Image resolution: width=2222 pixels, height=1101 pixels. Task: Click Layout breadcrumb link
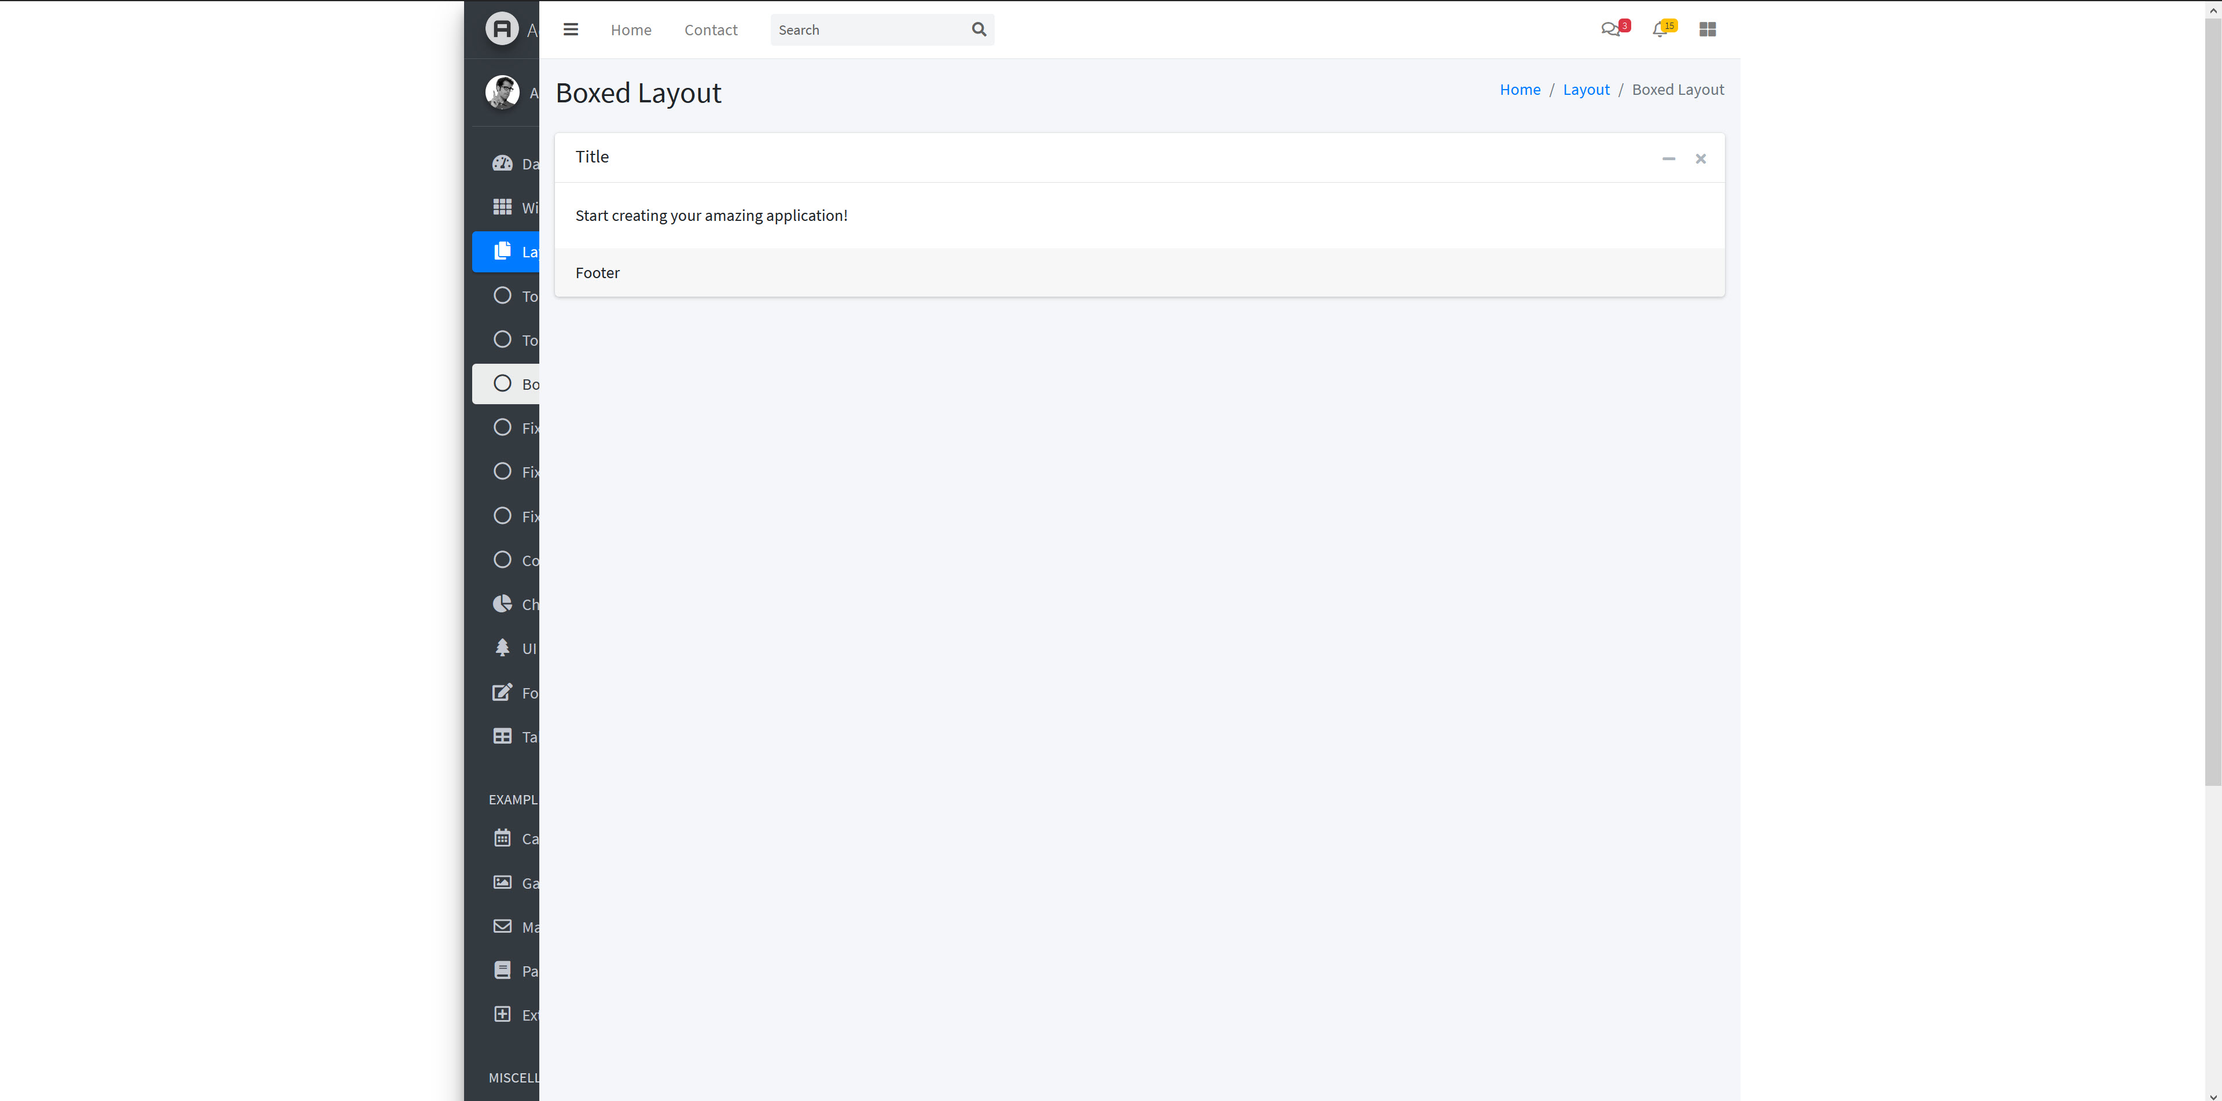(x=1585, y=90)
